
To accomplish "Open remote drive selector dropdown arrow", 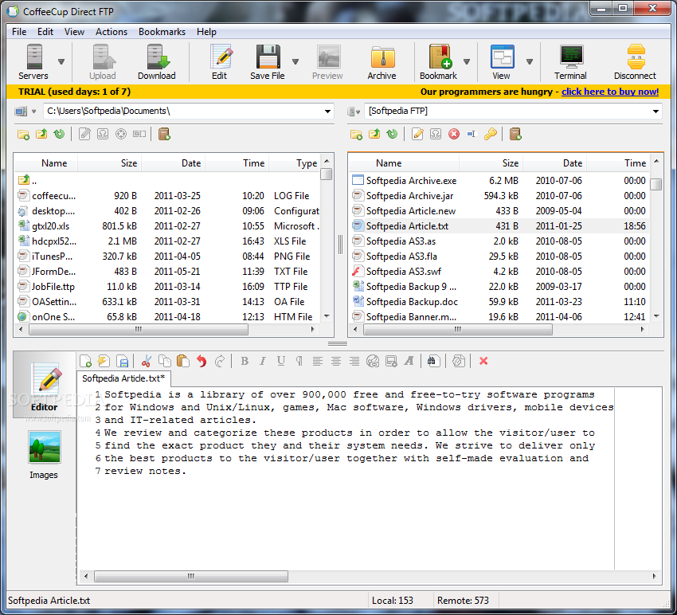I will tap(358, 112).
